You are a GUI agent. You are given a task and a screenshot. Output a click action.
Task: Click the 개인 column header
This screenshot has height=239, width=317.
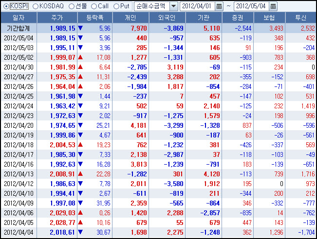pyautogui.click(x=131, y=18)
